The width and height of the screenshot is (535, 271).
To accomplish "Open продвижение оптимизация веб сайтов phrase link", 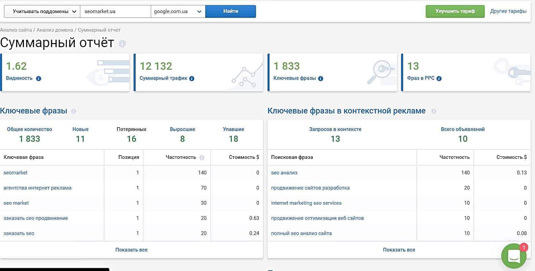I will point(317,218).
